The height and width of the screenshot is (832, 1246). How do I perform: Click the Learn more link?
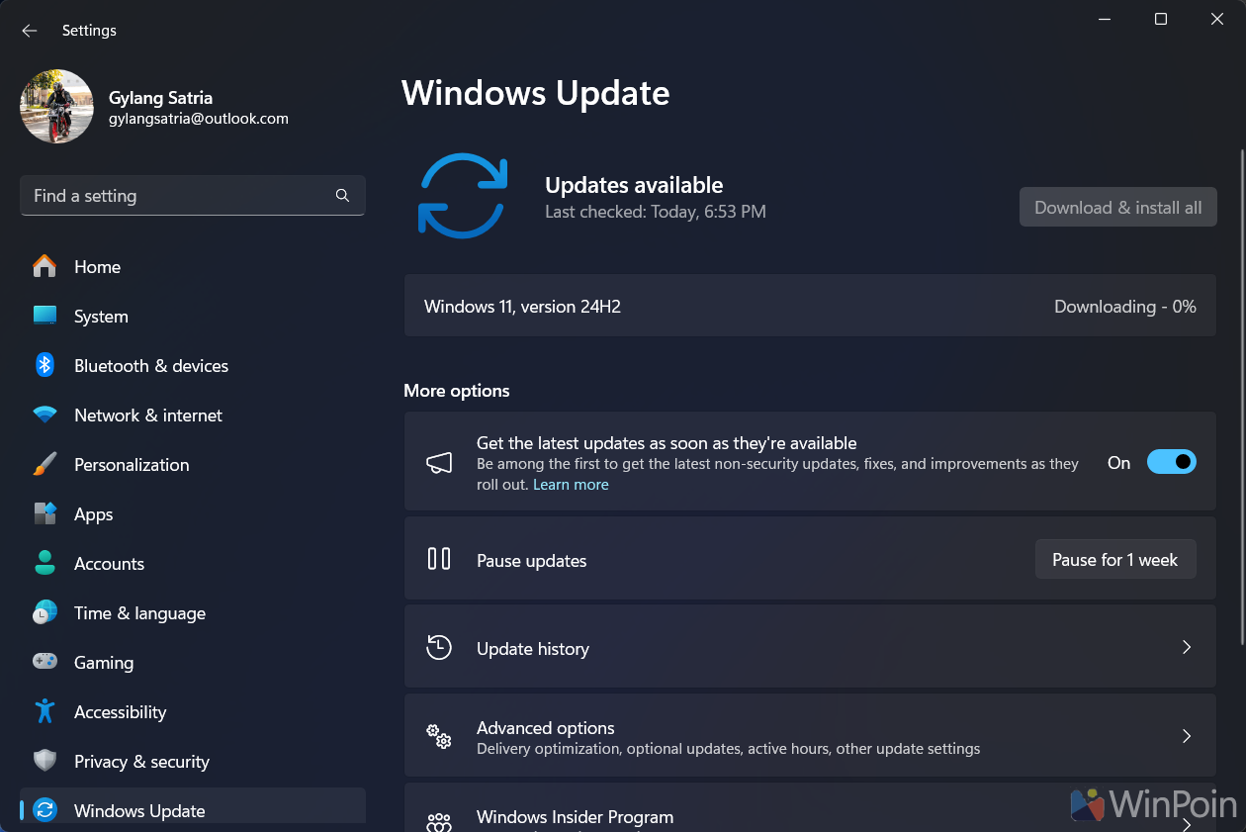(571, 485)
